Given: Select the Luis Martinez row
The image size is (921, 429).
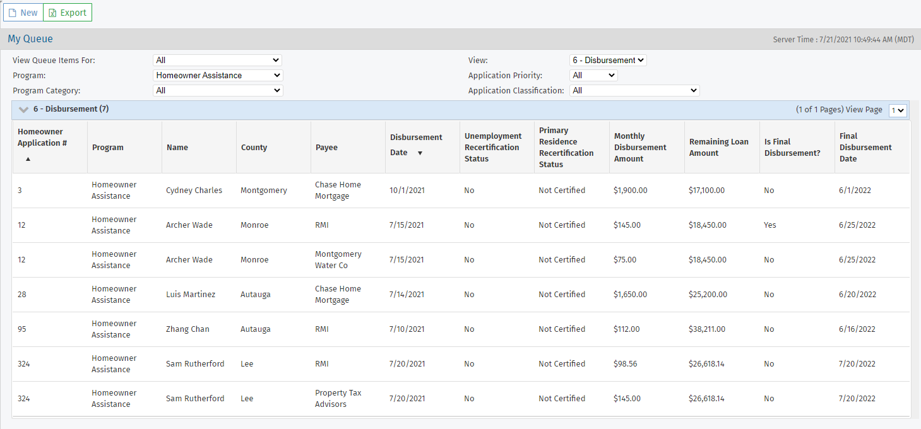Looking at the screenshot, I should click(190, 295).
